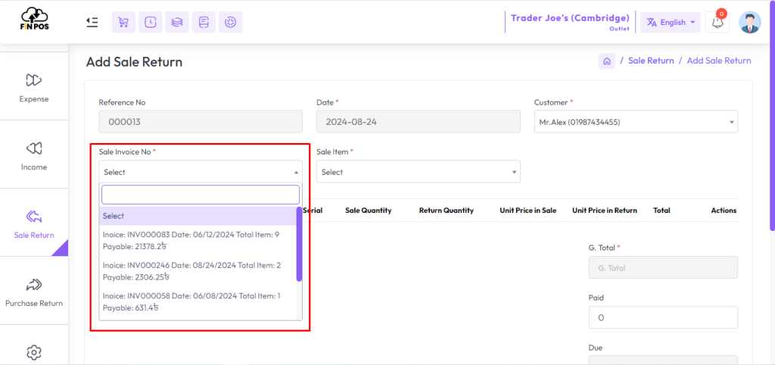The height and width of the screenshot is (365, 775).
Task: Open Income in the sidebar
Action: coord(34,156)
